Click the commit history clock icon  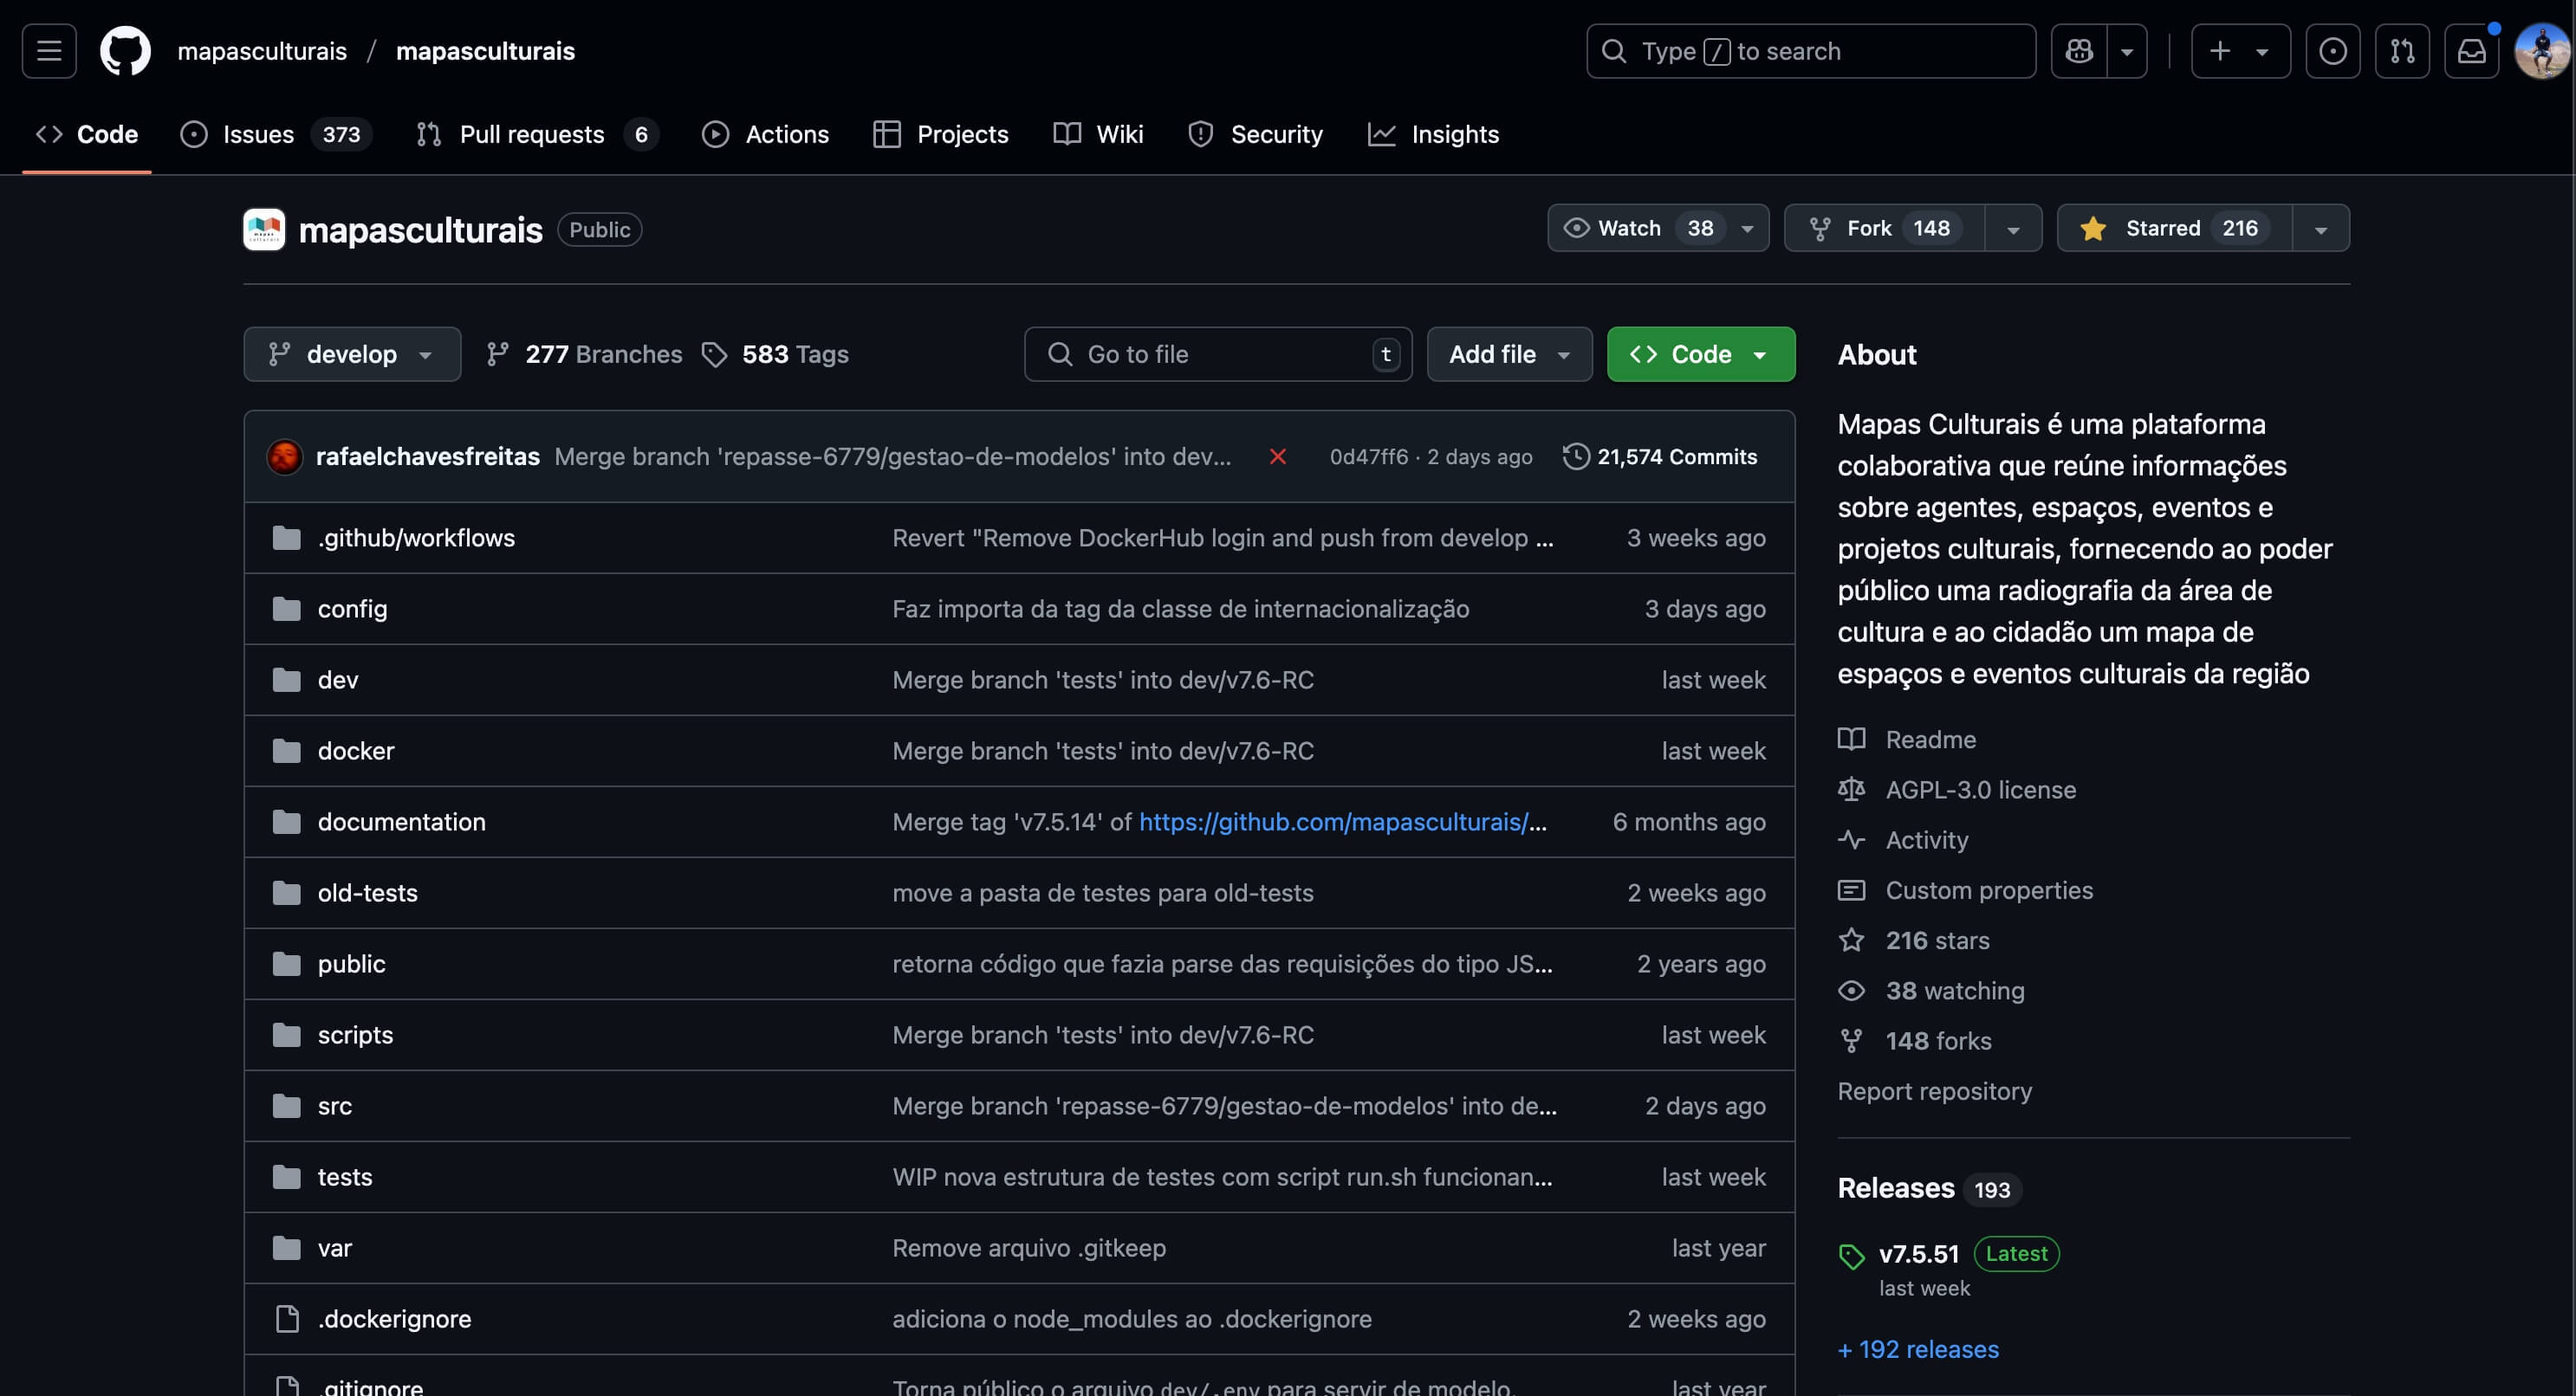[1576, 456]
